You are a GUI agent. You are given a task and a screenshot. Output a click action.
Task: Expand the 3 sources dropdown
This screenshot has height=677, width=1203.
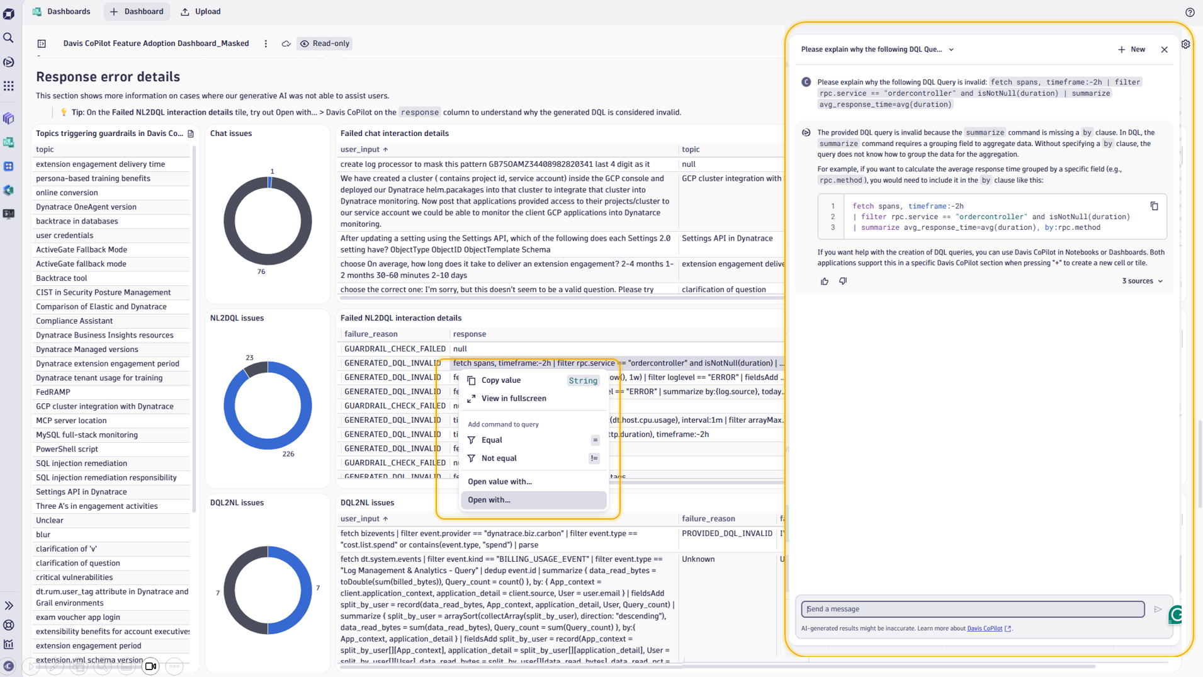point(1142,281)
